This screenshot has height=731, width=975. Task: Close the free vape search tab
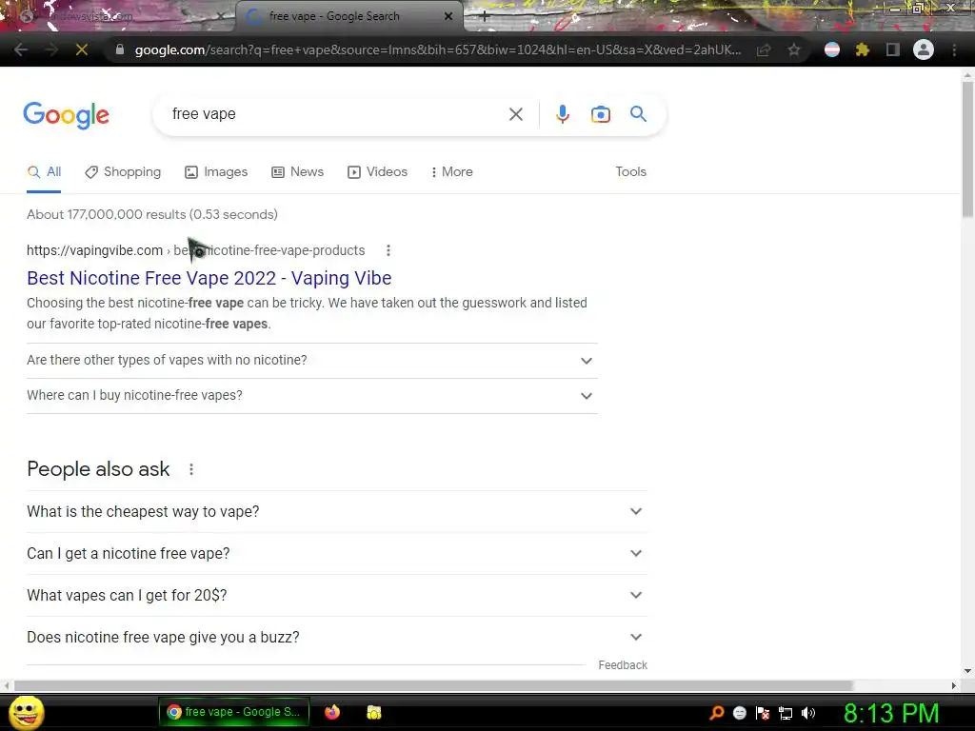(448, 16)
